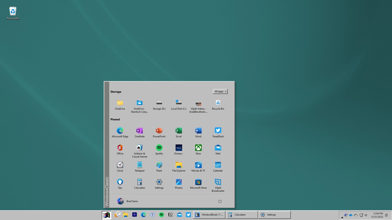The height and width of the screenshot is (220, 392).
Task: Expand hidden icons in the system tray
Action: pyautogui.click(x=342, y=216)
